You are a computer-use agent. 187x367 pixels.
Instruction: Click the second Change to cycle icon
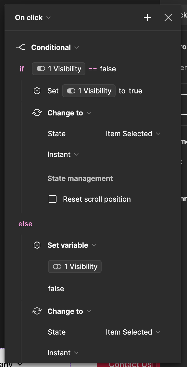pos(37,311)
